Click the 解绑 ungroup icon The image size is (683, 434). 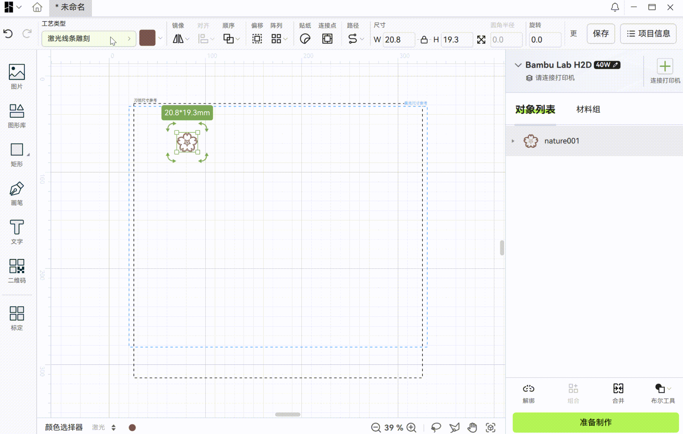528,393
